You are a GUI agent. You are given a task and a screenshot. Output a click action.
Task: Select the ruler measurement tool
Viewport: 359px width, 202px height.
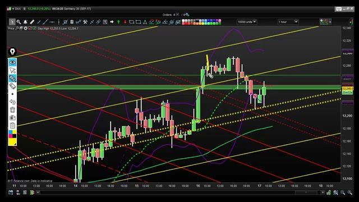pyautogui.click(x=32, y=22)
